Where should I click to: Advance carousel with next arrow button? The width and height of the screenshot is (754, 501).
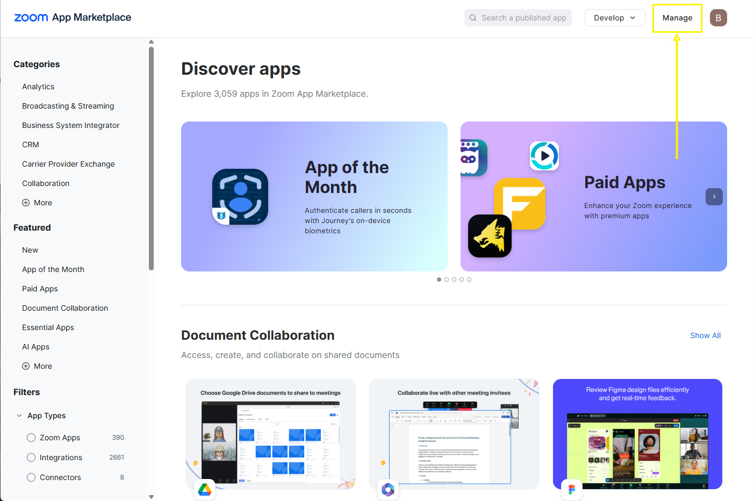click(714, 197)
